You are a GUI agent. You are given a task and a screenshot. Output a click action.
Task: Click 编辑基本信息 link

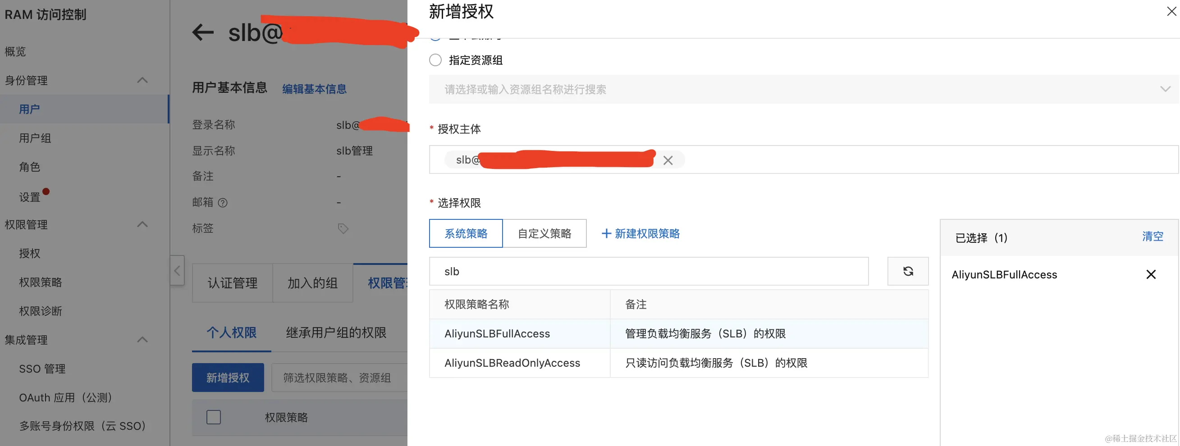click(x=314, y=89)
